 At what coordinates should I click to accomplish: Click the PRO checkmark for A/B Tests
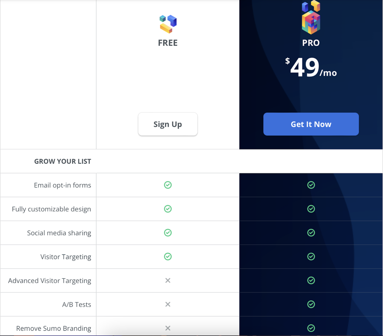[311, 304]
